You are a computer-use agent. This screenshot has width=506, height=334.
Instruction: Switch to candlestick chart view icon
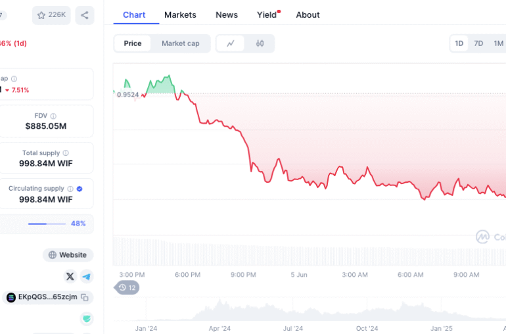point(260,43)
